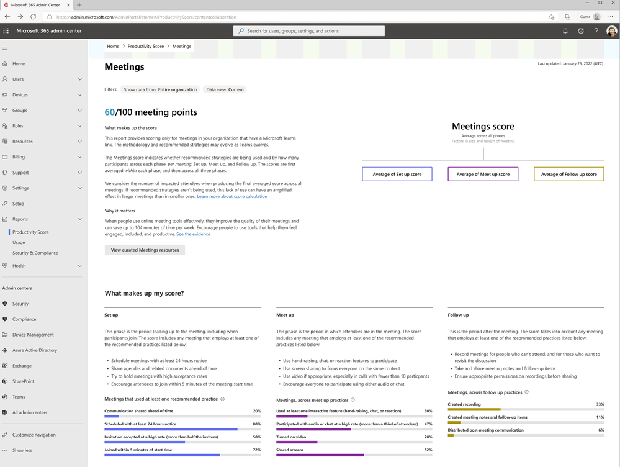Expand the Settings chevron
This screenshot has height=467, width=620.
coord(80,188)
